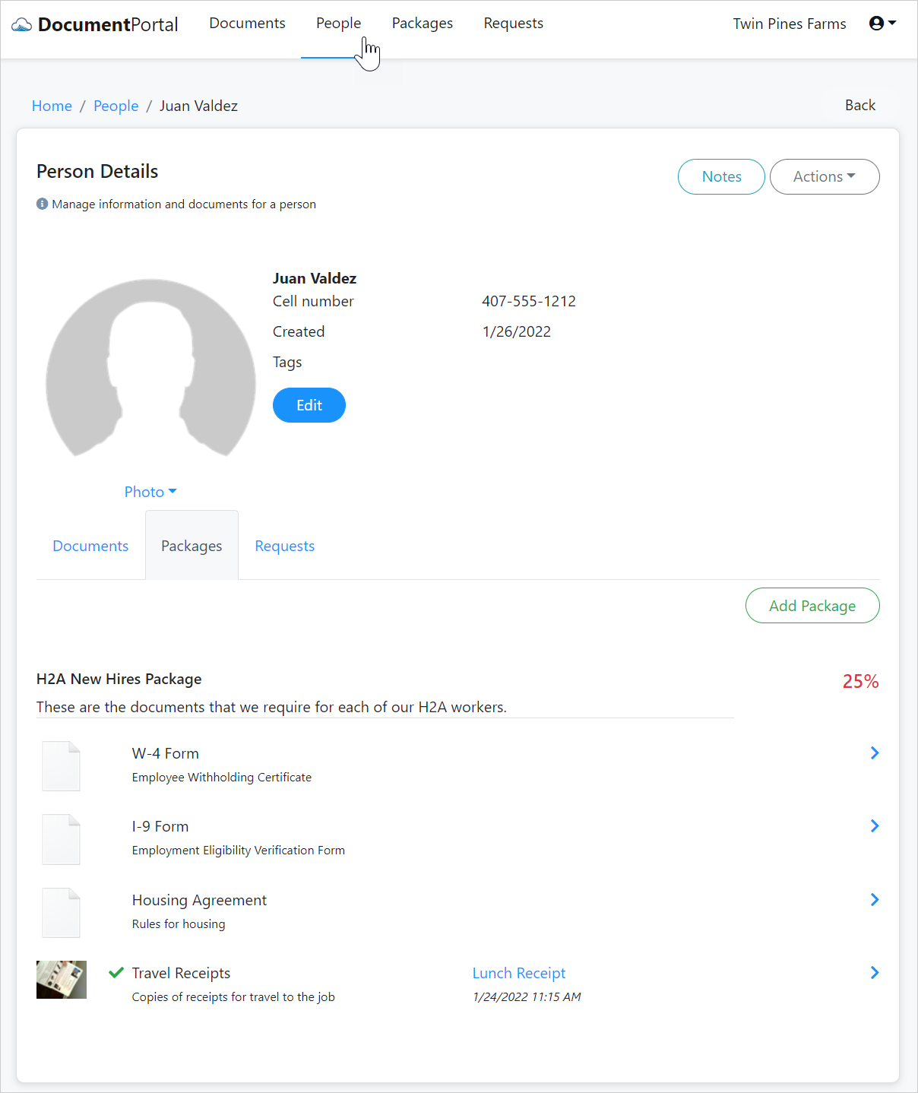Click the green checkmark on Travel Receipts

pyautogui.click(x=116, y=972)
